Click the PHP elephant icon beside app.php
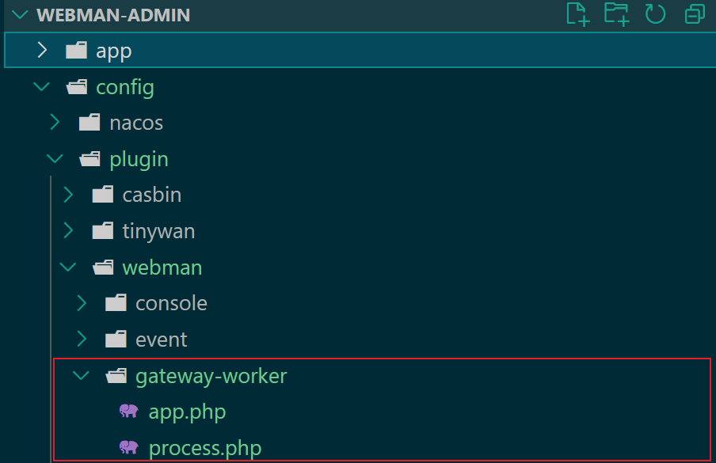This screenshot has height=463, width=716. pyautogui.click(x=129, y=411)
